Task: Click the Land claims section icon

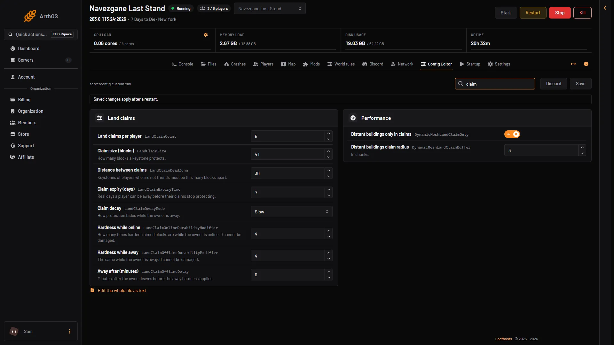Action: pos(99,118)
